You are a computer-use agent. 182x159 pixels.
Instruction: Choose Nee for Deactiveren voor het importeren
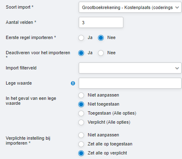pos(101,53)
